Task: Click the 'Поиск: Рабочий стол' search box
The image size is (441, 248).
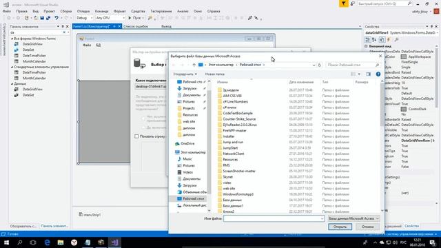Action: pos(353,65)
